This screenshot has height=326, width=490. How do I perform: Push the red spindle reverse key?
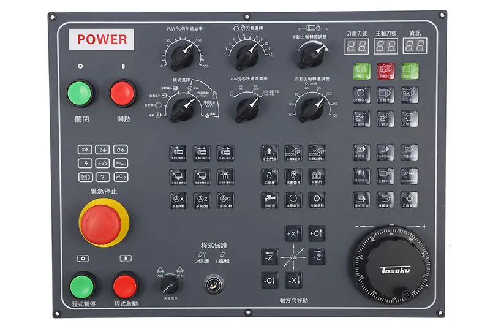pos(385,71)
